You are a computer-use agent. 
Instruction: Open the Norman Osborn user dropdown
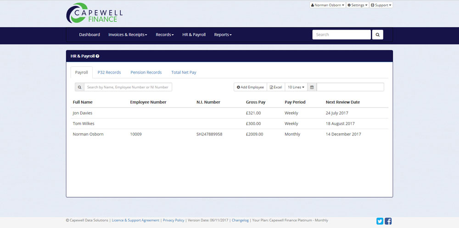(x=328, y=5)
